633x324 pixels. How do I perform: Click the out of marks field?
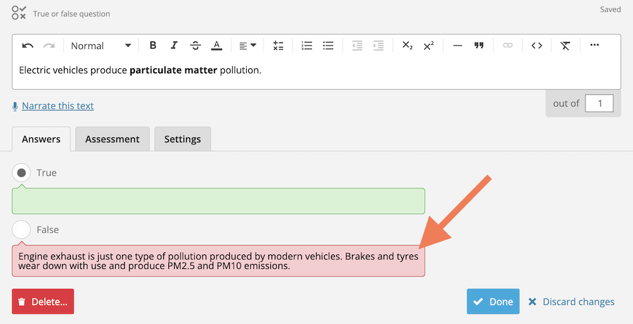tap(599, 103)
